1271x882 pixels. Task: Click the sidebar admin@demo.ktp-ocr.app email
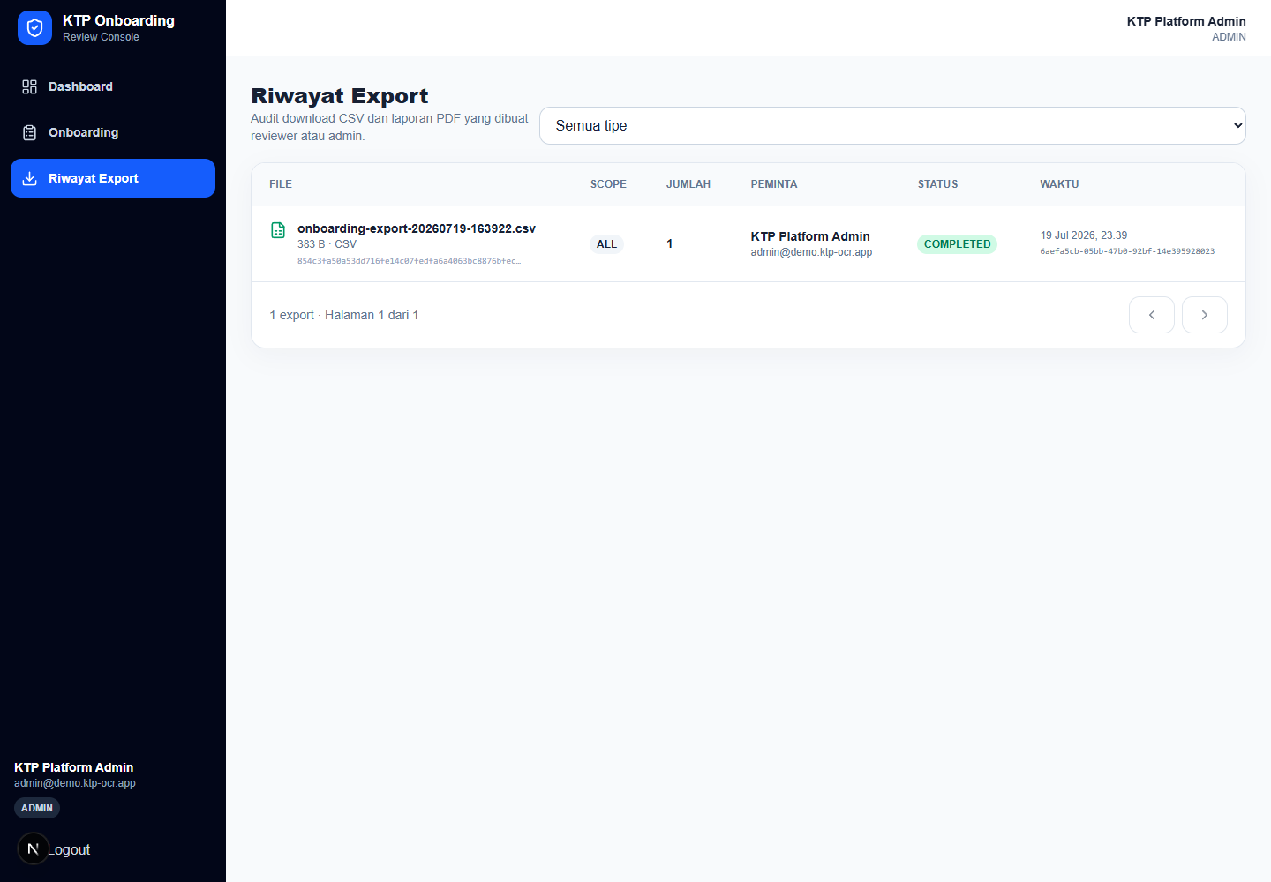tap(75, 783)
